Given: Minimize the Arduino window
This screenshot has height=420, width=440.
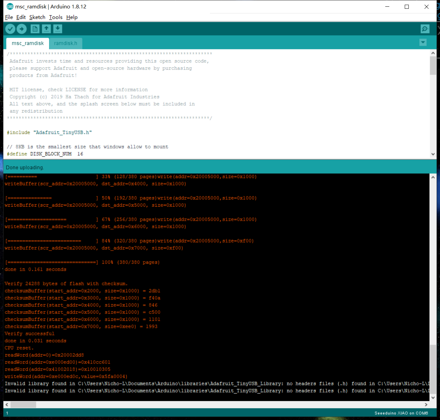Looking at the screenshot, I should coord(387,6).
